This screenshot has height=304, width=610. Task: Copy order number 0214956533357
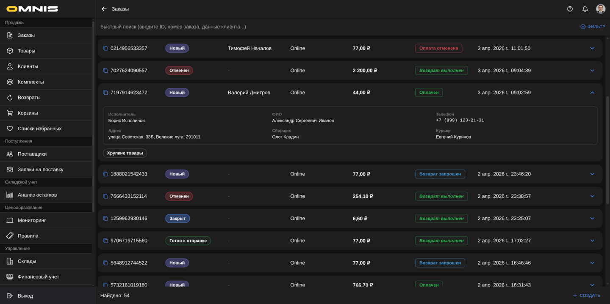pos(105,48)
